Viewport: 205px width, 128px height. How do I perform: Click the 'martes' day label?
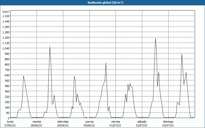click(37, 122)
